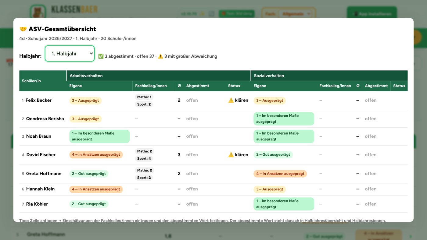Click the average value 3 for David Fischer

point(179,155)
